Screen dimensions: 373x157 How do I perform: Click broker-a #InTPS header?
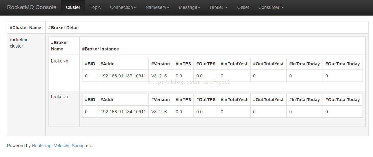[183, 100]
